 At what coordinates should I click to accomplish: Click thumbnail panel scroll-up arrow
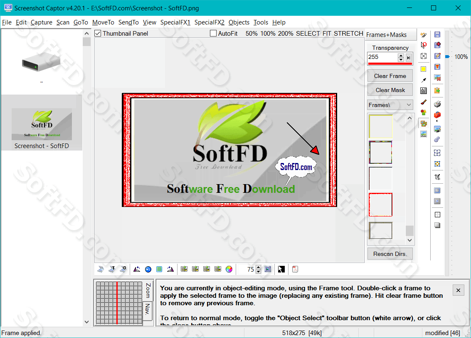(x=86, y=34)
